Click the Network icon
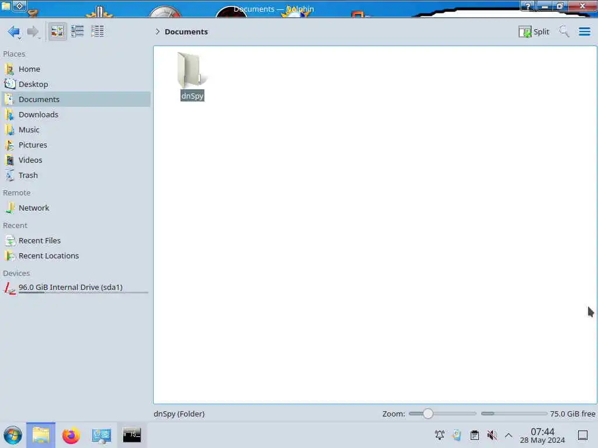Screen dimensions: 598x448 click(10, 208)
